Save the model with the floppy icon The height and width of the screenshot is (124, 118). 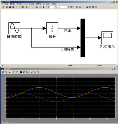[10, 7]
